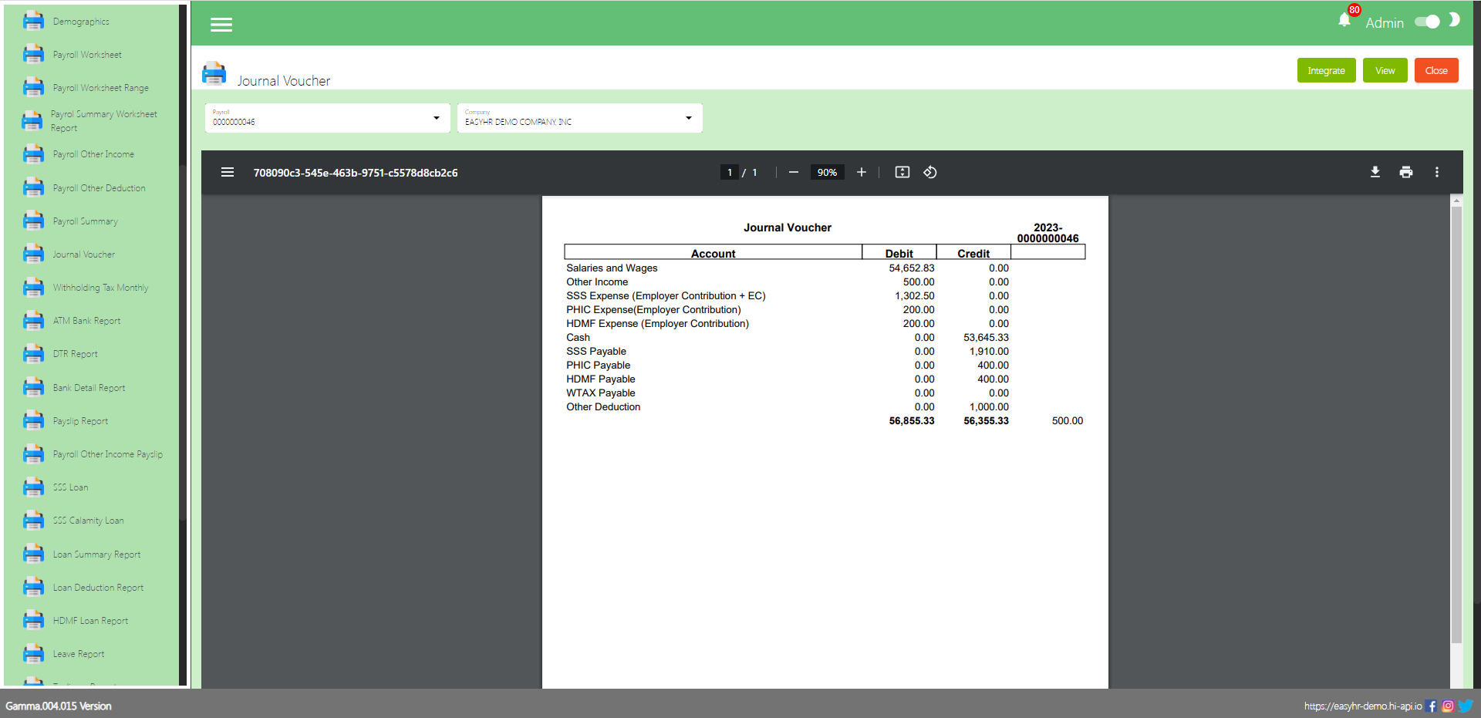Viewport: 1481px width, 718px height.
Task: Select Journal Voucher in sidebar
Action: click(x=83, y=255)
